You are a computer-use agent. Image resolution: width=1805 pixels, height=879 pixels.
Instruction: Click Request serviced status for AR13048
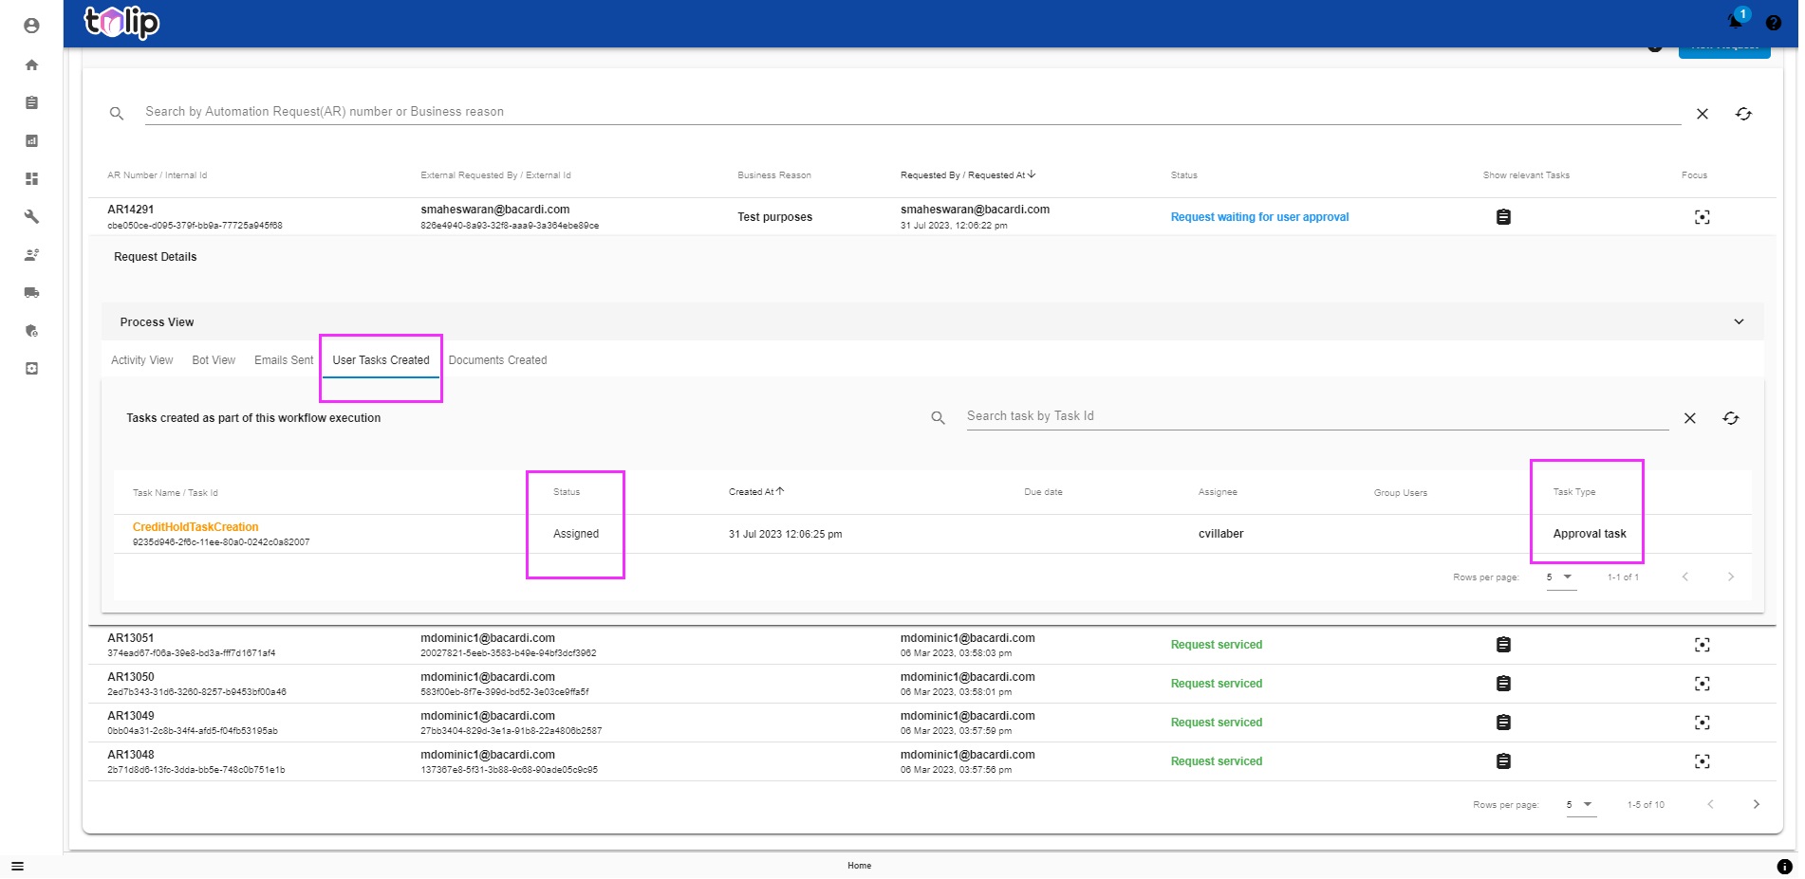(x=1217, y=761)
